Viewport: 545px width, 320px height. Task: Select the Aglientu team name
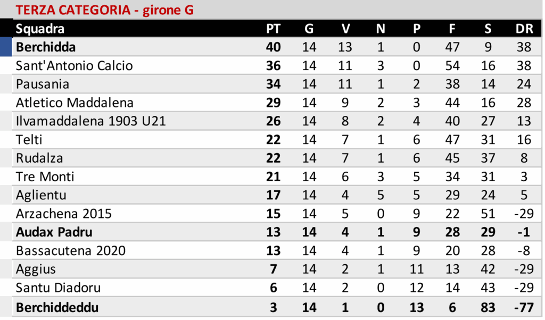pos(41,196)
